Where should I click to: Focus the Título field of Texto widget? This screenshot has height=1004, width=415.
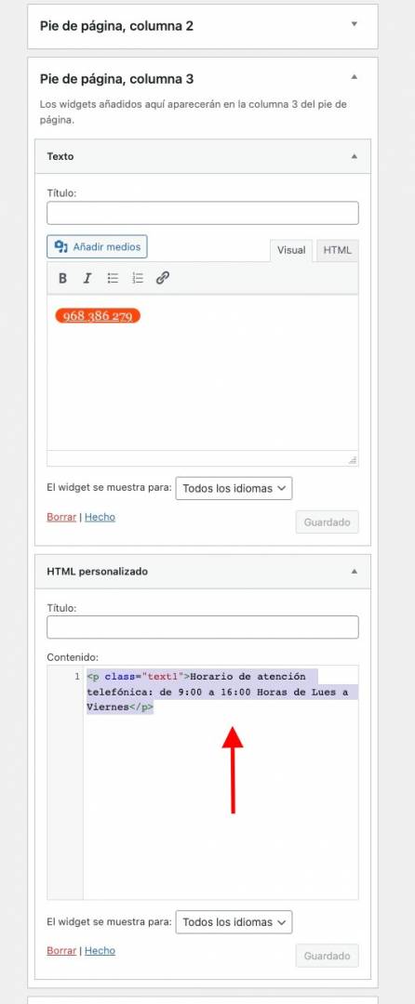click(x=202, y=213)
